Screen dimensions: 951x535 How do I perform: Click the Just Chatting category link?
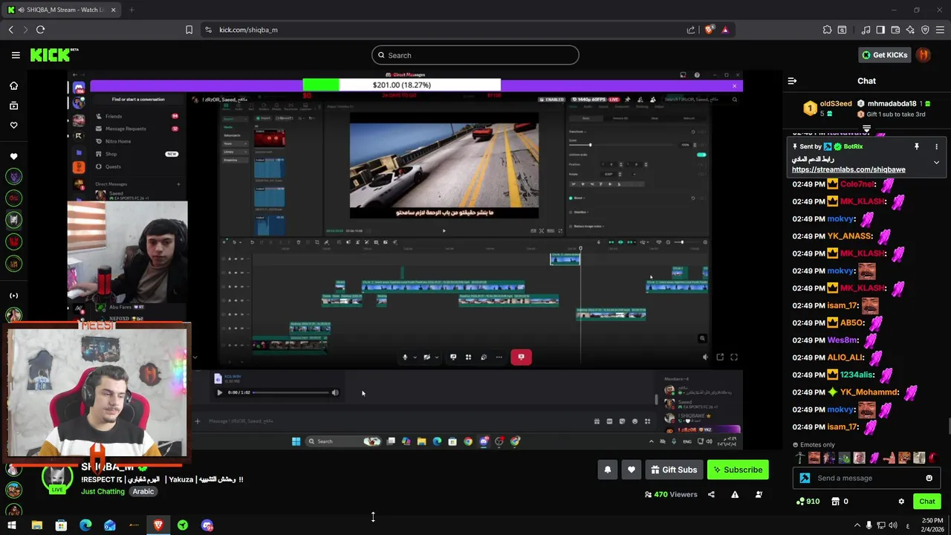coord(103,491)
